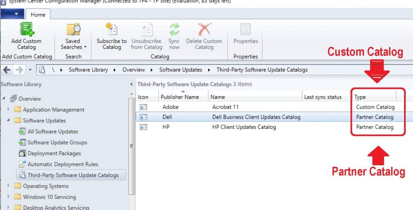The width and height of the screenshot is (413, 210).
Task: Open the Properties ribbon icon
Action: pyautogui.click(x=246, y=29)
